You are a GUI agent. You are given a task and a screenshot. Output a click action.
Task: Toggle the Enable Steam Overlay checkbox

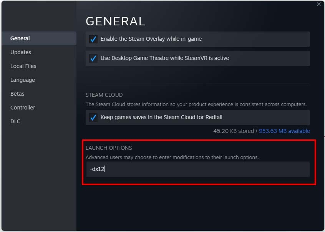93,39
